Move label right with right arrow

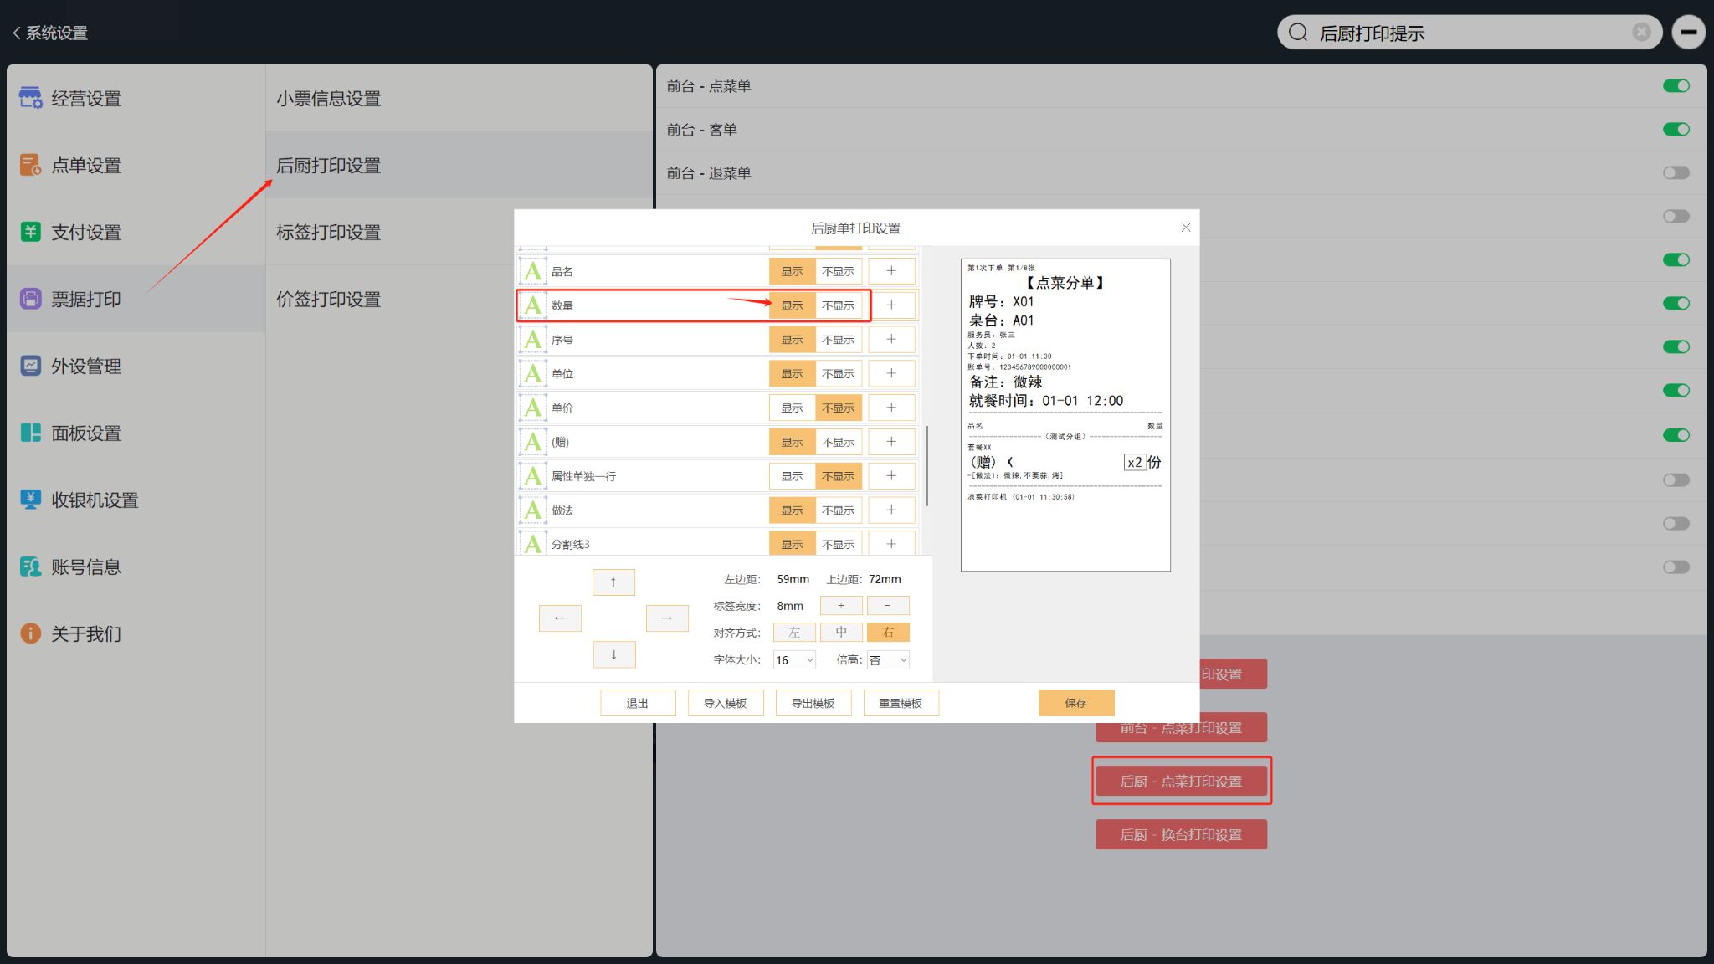tap(667, 618)
